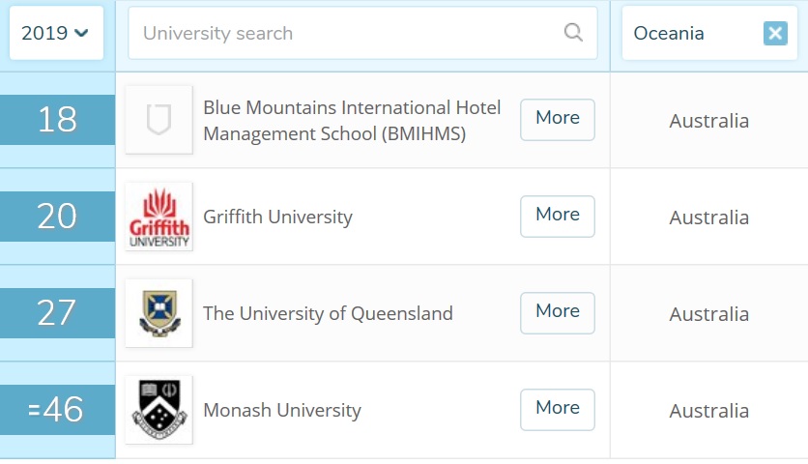The height and width of the screenshot is (464, 808).
Task: Show More details for Monash University
Action: 558,409
